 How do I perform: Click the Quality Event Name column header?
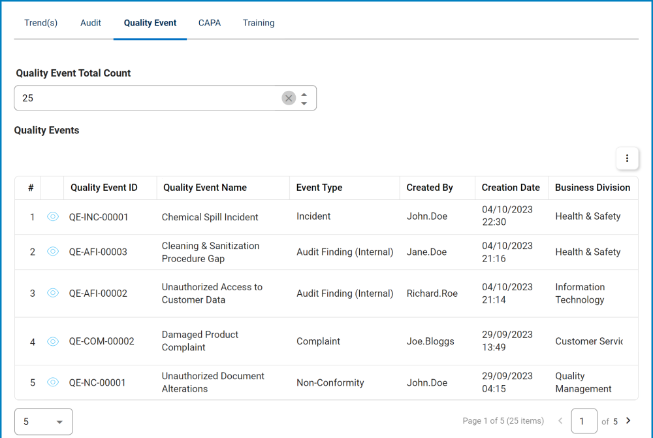click(x=204, y=188)
